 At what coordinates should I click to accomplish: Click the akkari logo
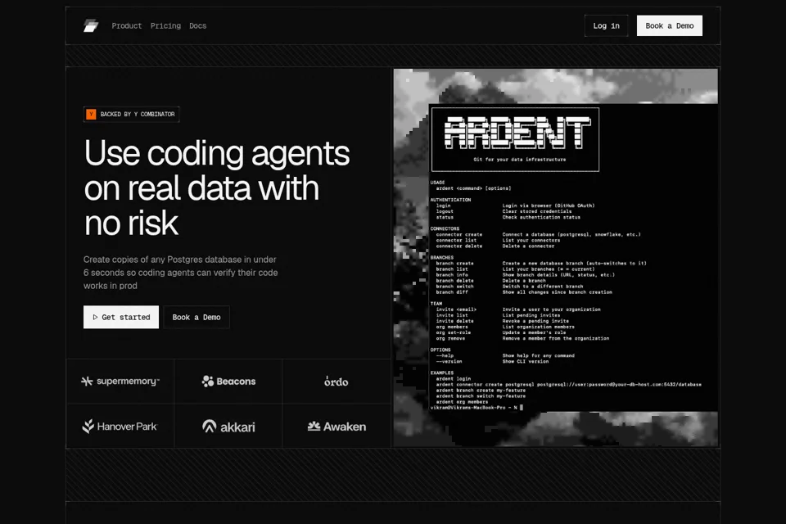(x=228, y=427)
